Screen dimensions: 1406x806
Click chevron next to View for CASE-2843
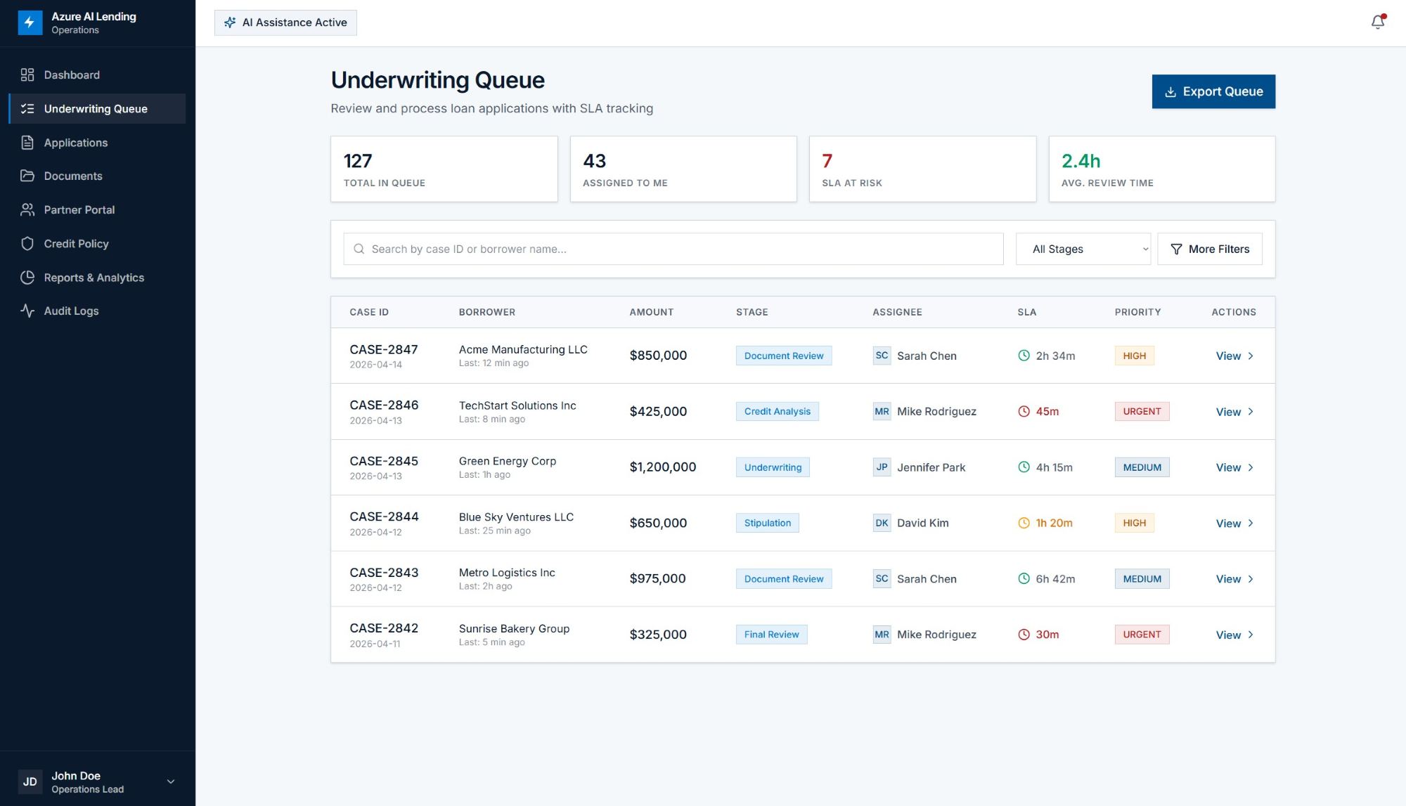(1251, 579)
